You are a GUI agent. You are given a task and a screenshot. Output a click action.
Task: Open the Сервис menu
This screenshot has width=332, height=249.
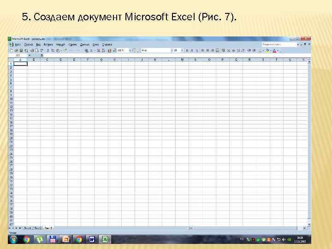(73, 45)
